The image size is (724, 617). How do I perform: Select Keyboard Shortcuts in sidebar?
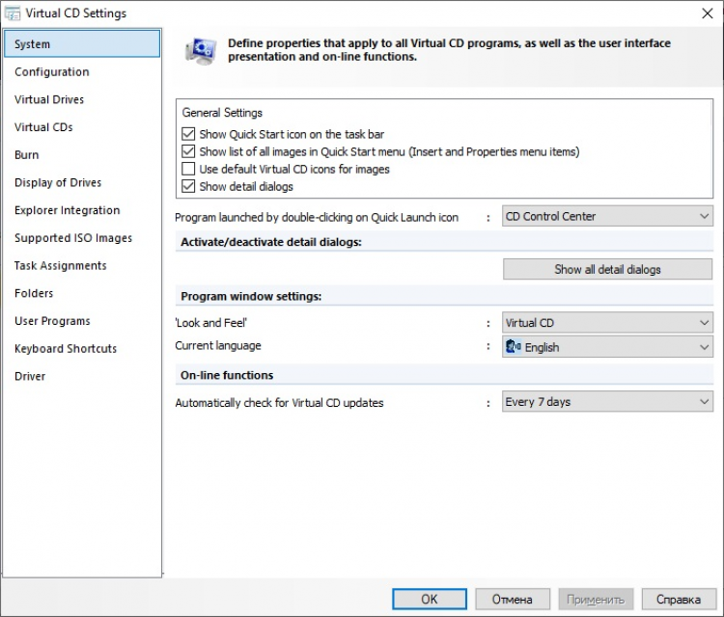coord(66,349)
